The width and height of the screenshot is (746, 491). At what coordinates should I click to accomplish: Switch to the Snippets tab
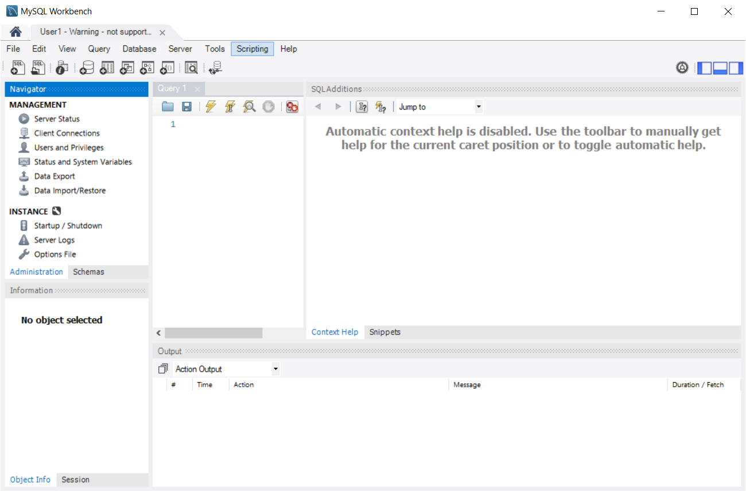(385, 332)
